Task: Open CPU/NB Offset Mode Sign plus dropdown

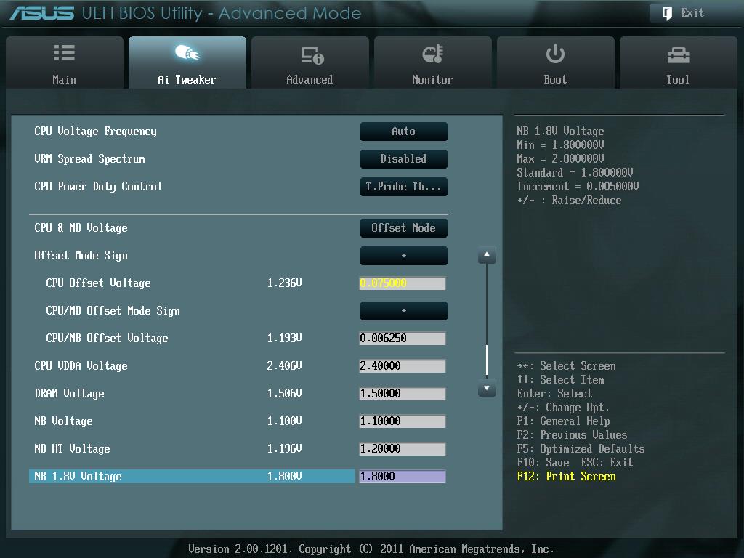Action: point(404,311)
